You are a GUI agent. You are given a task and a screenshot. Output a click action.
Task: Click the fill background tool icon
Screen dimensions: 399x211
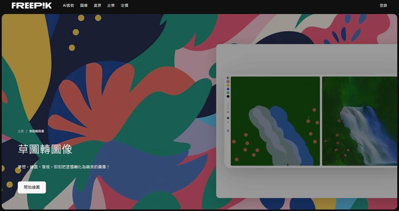coord(228,118)
